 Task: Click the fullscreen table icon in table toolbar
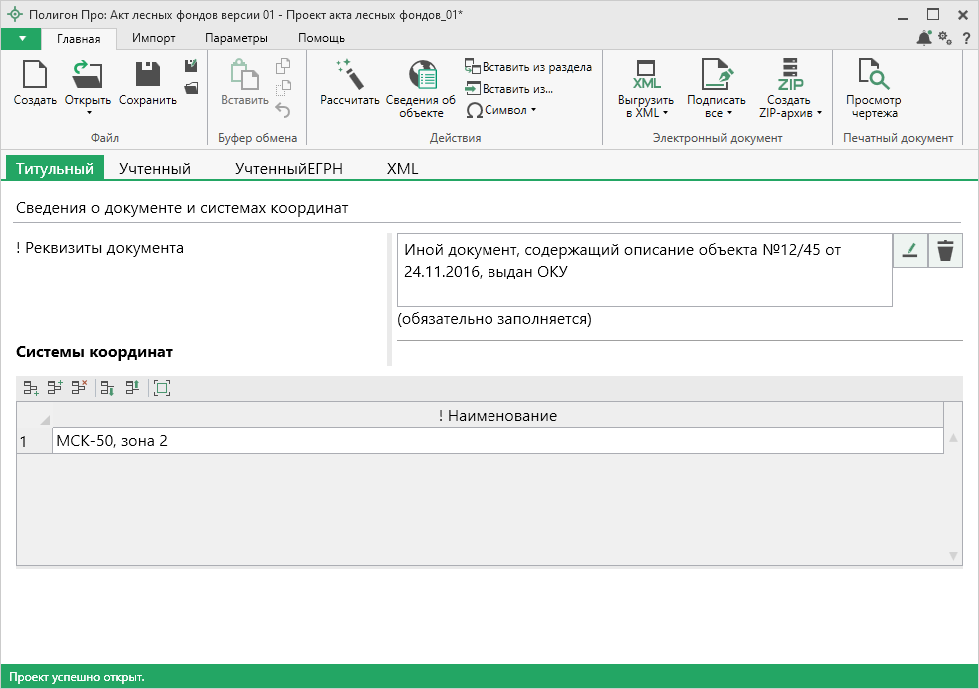click(x=162, y=389)
